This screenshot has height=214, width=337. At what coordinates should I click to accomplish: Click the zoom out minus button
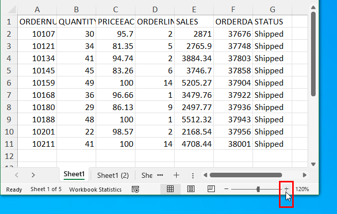click(x=226, y=189)
